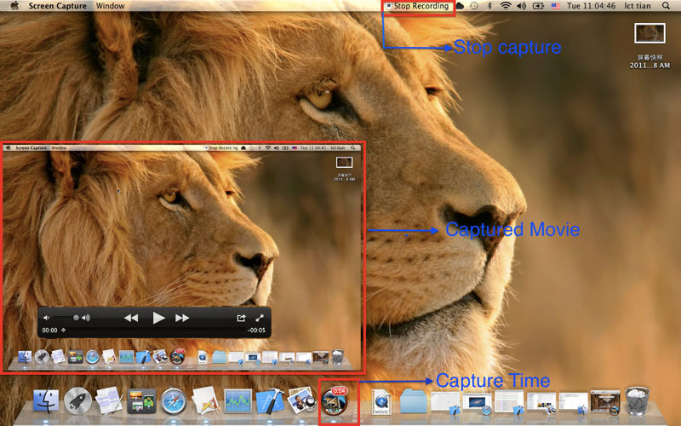681x426 pixels.
Task: Open Mission Control from the Dock
Action: [x=141, y=400]
